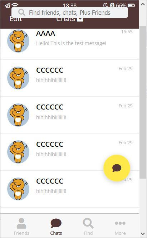This screenshot has height=238, width=147.
Task: Click the search magnifier icon in search bar
Action: click(x=22, y=13)
